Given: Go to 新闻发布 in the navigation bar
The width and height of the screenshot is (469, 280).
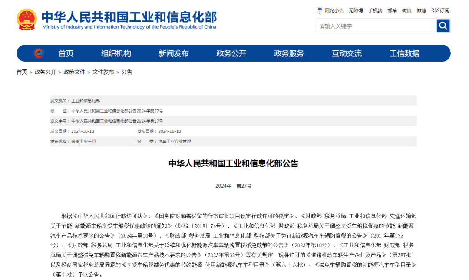Looking at the screenshot, I should tap(174, 53).
